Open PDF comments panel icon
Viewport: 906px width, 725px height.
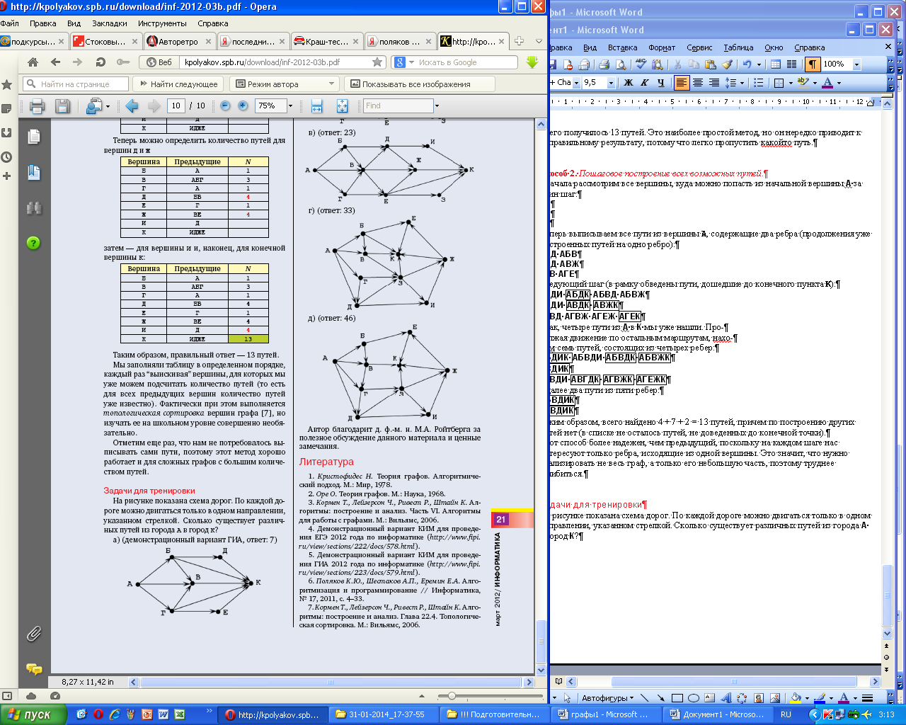tap(33, 668)
